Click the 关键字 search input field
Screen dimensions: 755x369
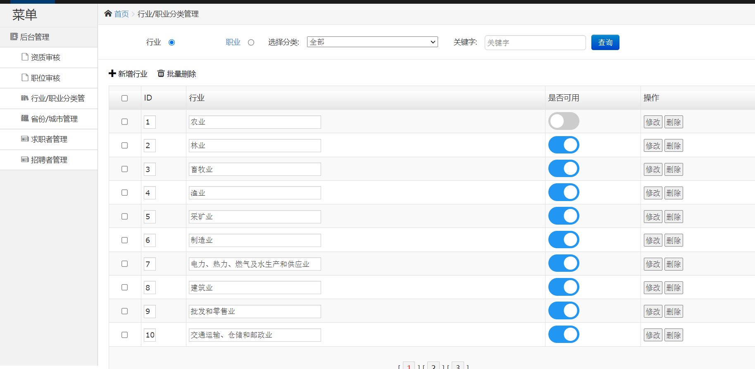pyautogui.click(x=535, y=42)
